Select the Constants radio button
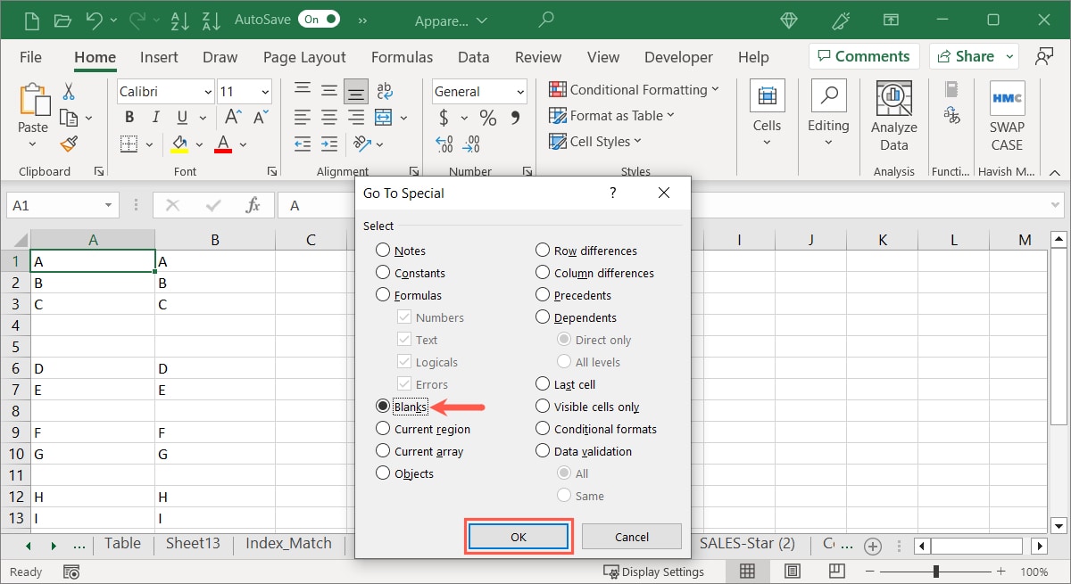 (384, 273)
